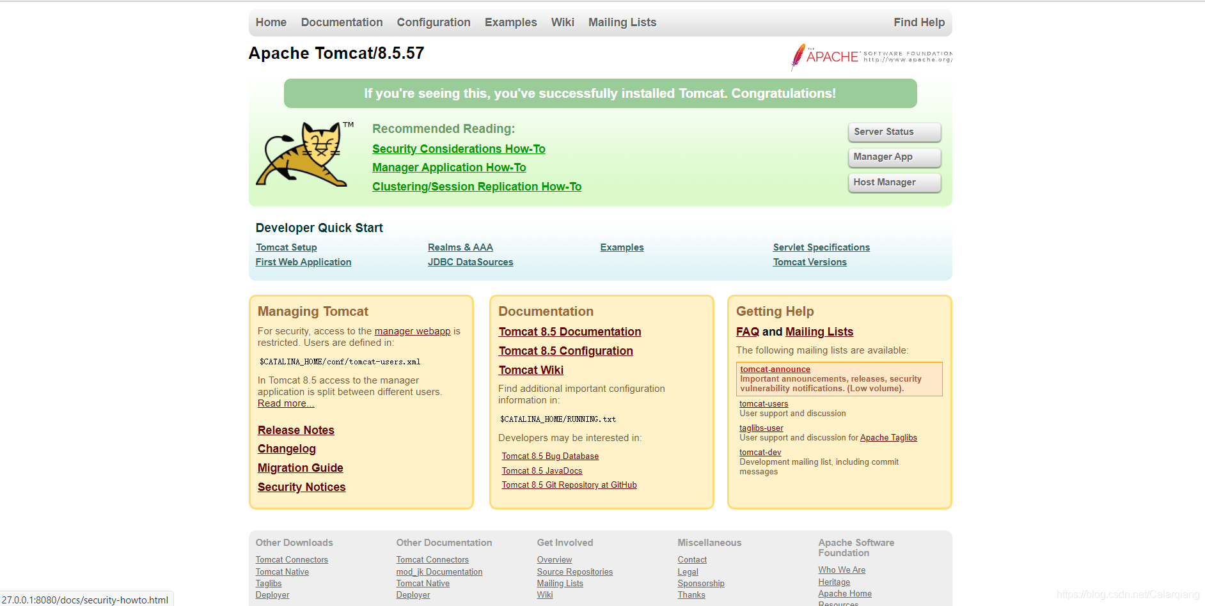Image resolution: width=1205 pixels, height=606 pixels.
Task: Click Tomcat Native under Other Downloads
Action: (282, 572)
